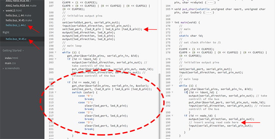The image size is (275, 139).
Task: Collapse the main function at line 169
Action: point(172,23)
